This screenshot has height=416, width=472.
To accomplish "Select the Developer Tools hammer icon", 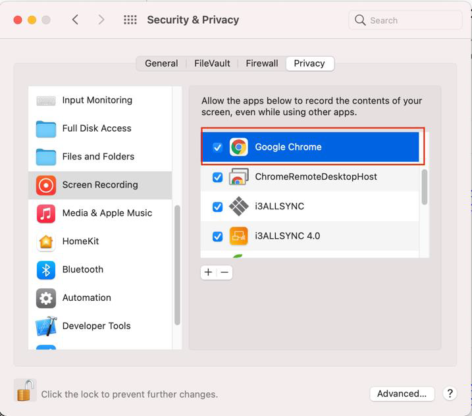I will 46,326.
